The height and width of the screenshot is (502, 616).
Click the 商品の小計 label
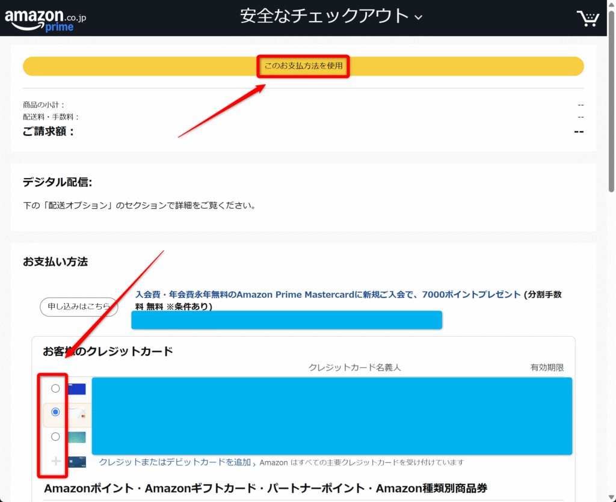43,105
